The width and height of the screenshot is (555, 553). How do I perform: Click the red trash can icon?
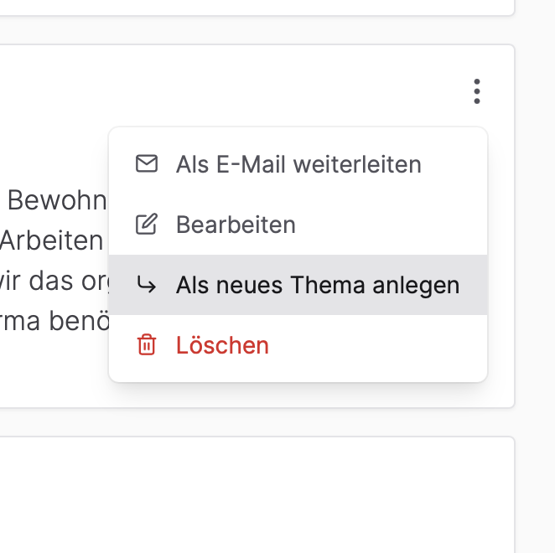tap(147, 345)
